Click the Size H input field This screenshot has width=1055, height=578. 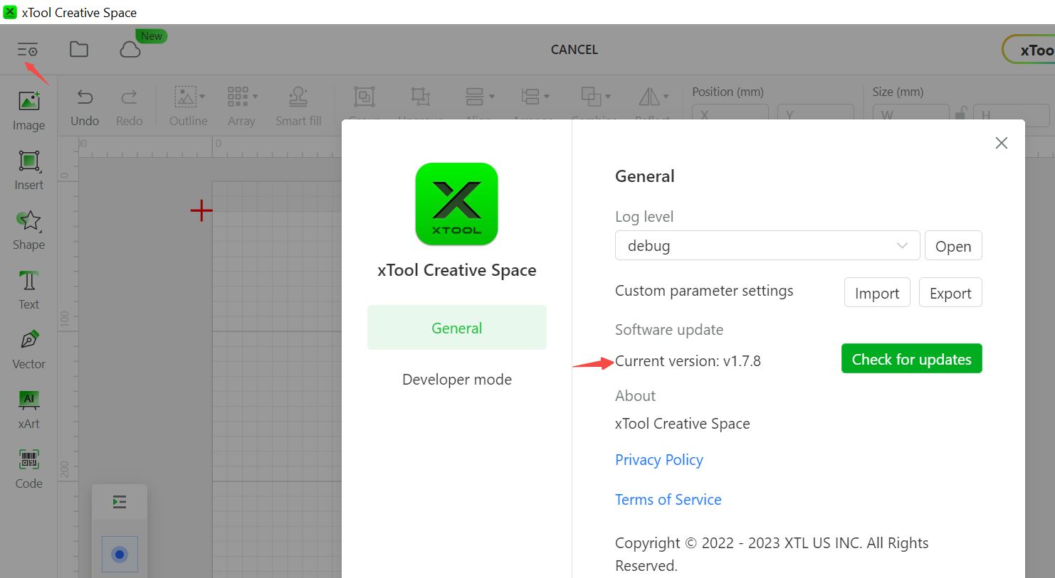coord(1012,114)
